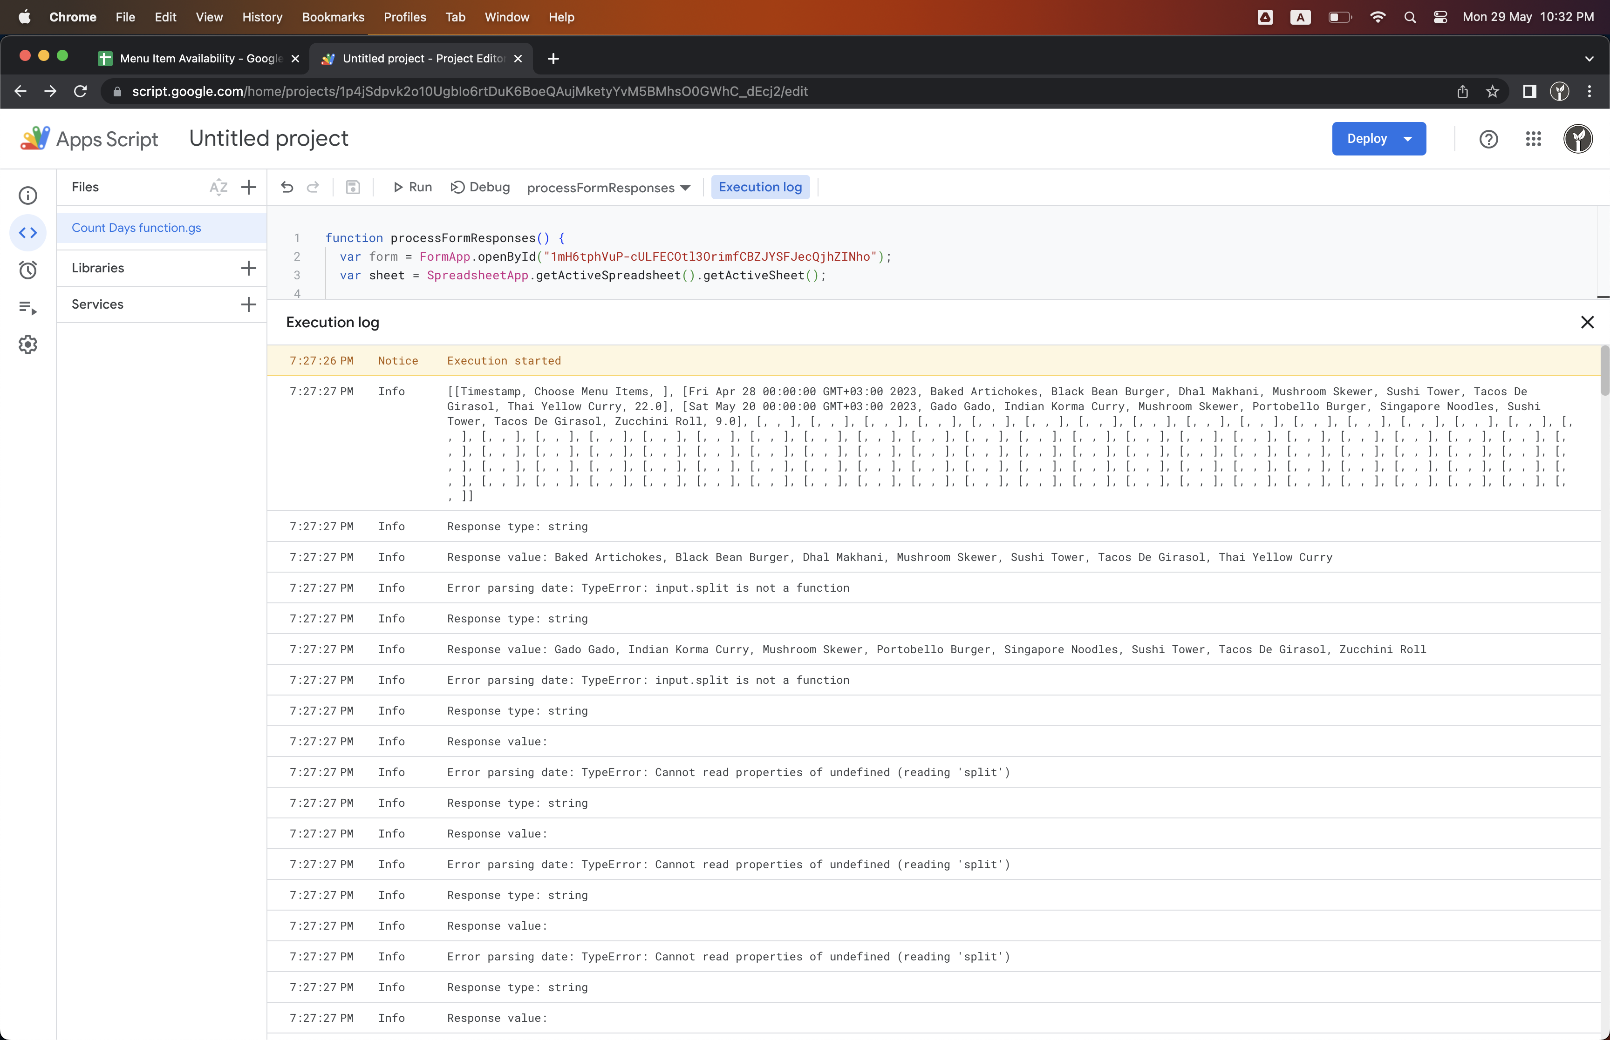Expand Chrome tab search chevron
The height and width of the screenshot is (1040, 1610).
1589,59
